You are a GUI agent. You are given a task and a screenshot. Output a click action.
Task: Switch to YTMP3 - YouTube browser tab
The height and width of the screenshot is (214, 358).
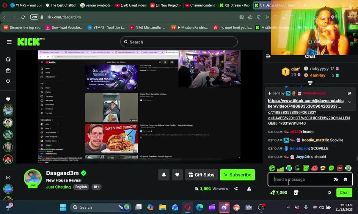(x=26, y=5)
